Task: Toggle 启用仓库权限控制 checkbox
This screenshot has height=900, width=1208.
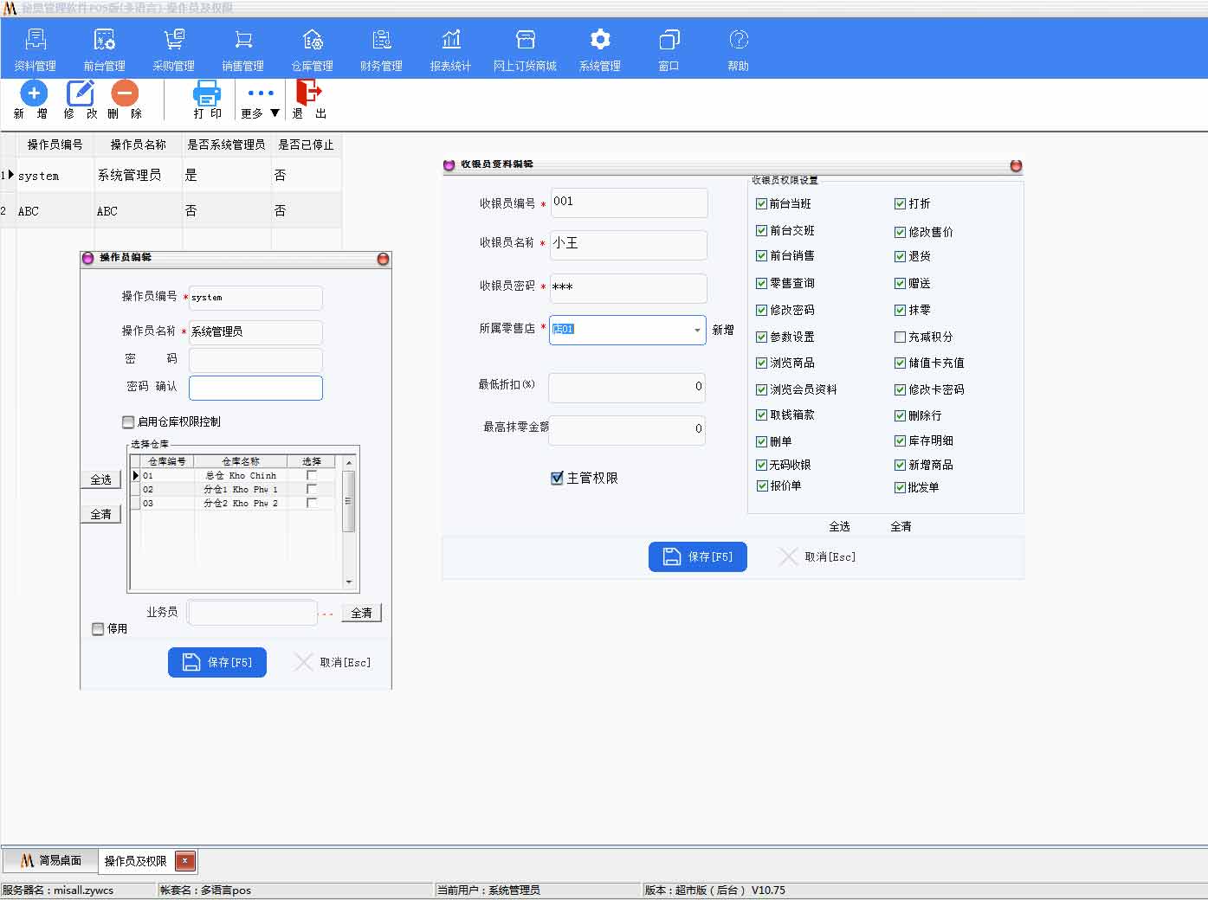Action: coord(128,422)
